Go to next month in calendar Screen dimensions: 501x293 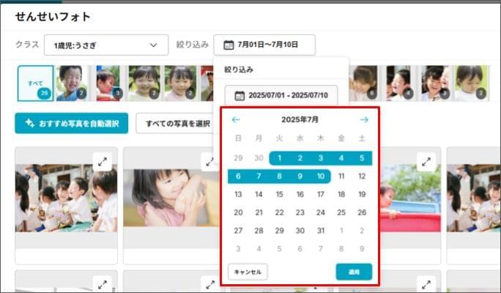pyautogui.click(x=364, y=119)
